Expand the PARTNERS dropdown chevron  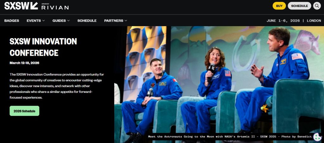(126, 21)
